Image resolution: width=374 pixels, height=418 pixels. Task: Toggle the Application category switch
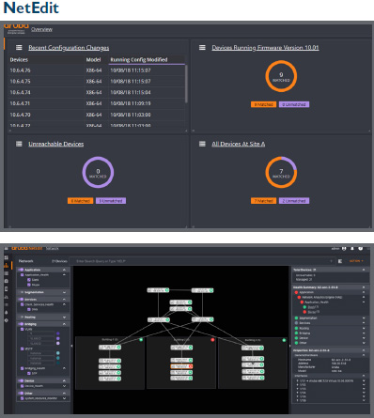tap(21, 270)
